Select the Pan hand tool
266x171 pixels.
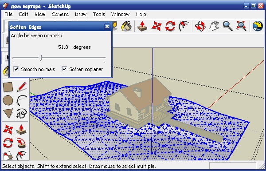[x=214, y=26]
